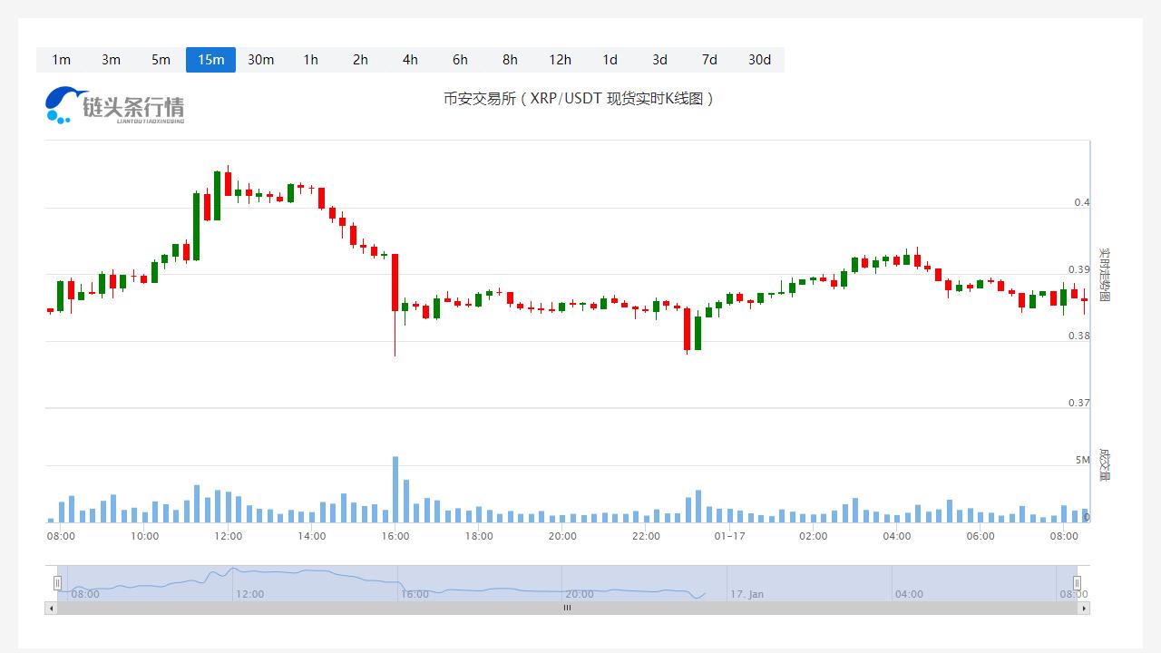Click the 0.39 price axis label
Viewport: 1161px width, 653px height.
pos(1078,269)
